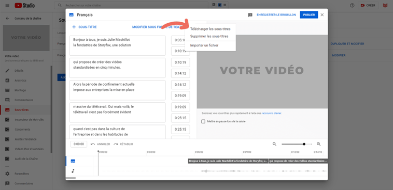The width and height of the screenshot is (393, 190).
Task: Click the blue Publier button
Action: click(309, 15)
